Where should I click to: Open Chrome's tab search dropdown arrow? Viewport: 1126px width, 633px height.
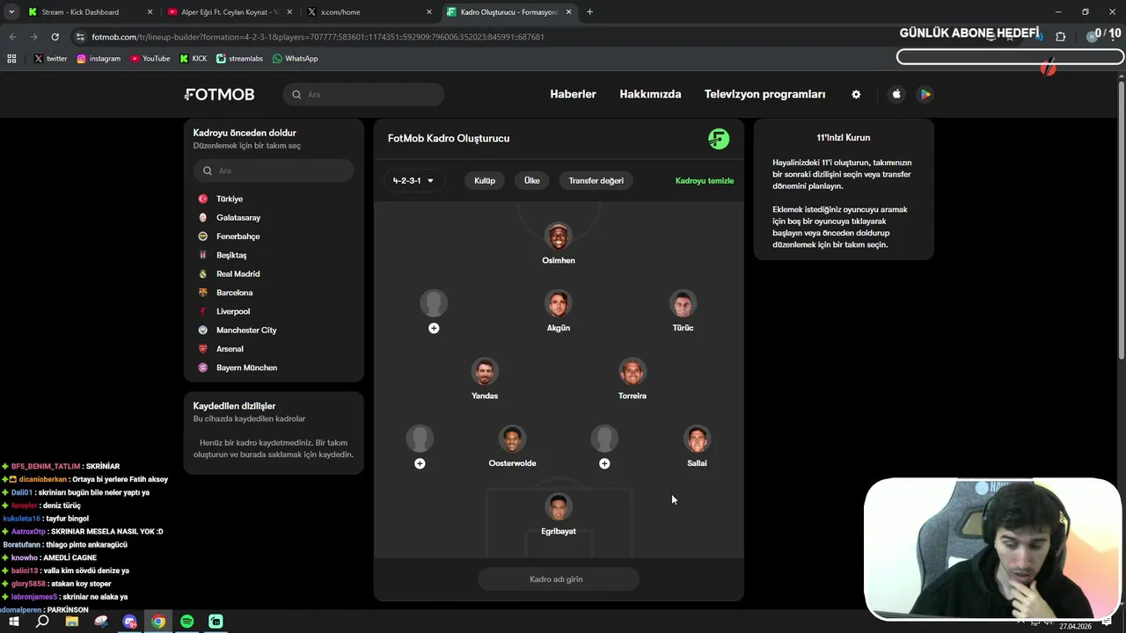tap(11, 12)
